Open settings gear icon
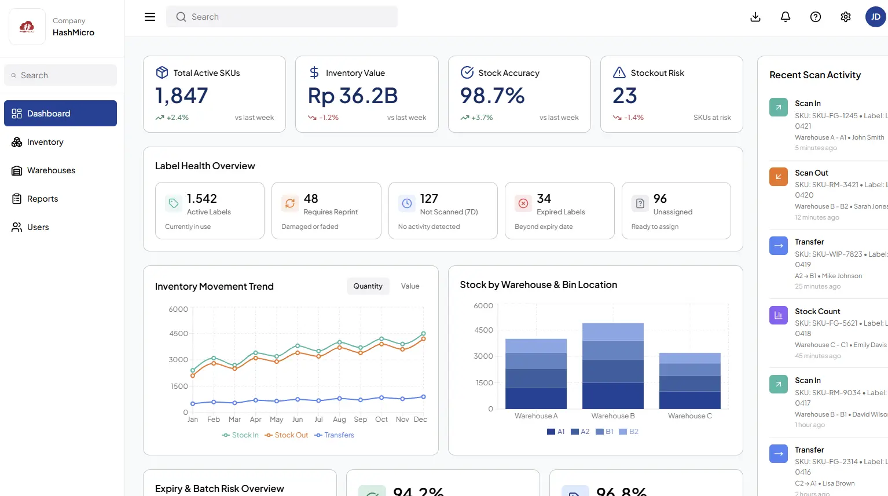This screenshot has width=888, height=496. click(846, 17)
